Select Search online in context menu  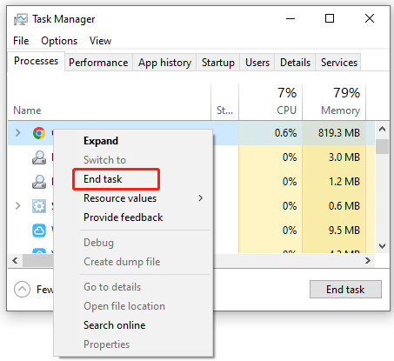point(115,325)
